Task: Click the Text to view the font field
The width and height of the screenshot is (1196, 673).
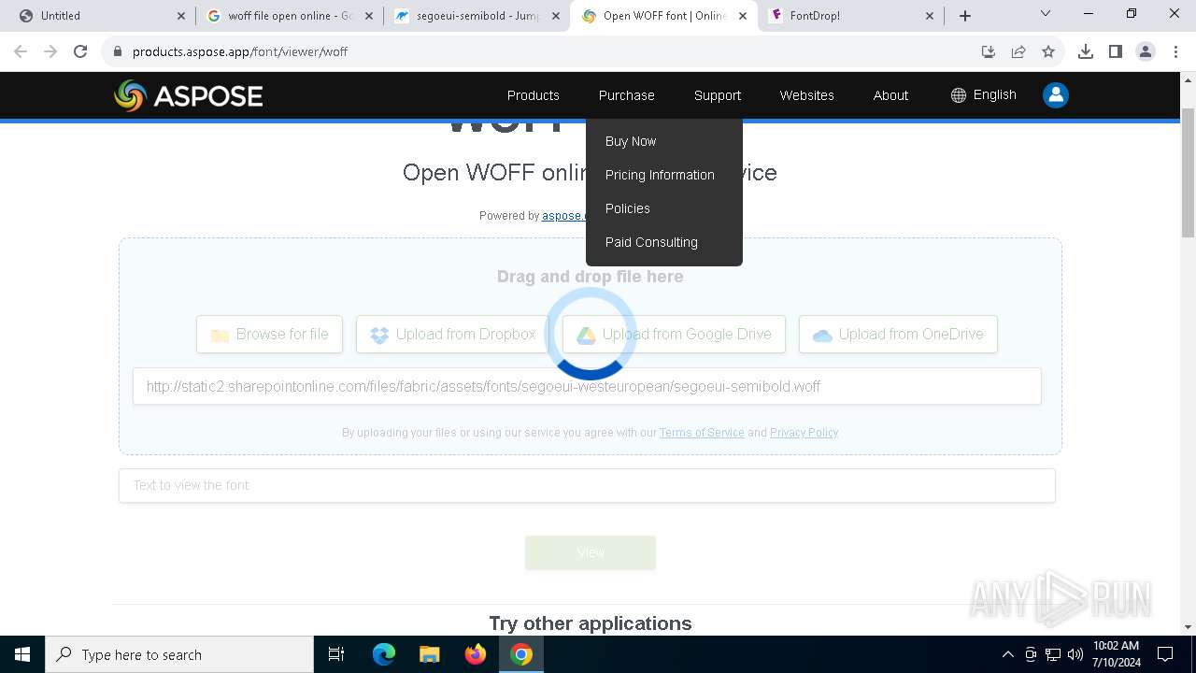Action: coord(587,485)
